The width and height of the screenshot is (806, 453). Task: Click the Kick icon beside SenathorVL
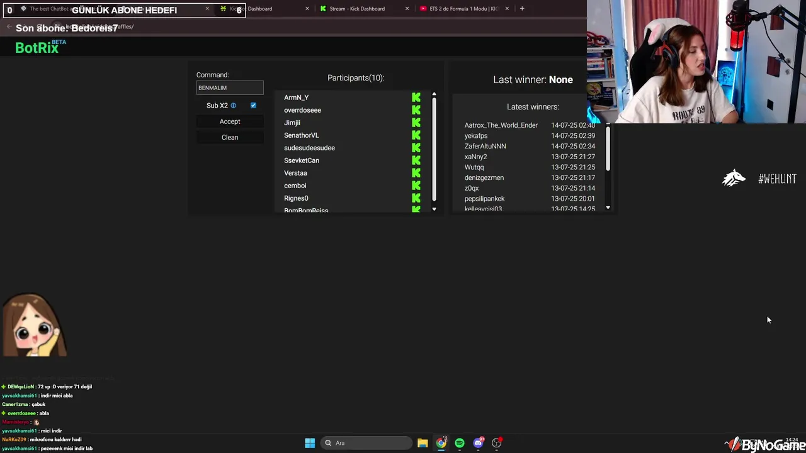coord(416,135)
